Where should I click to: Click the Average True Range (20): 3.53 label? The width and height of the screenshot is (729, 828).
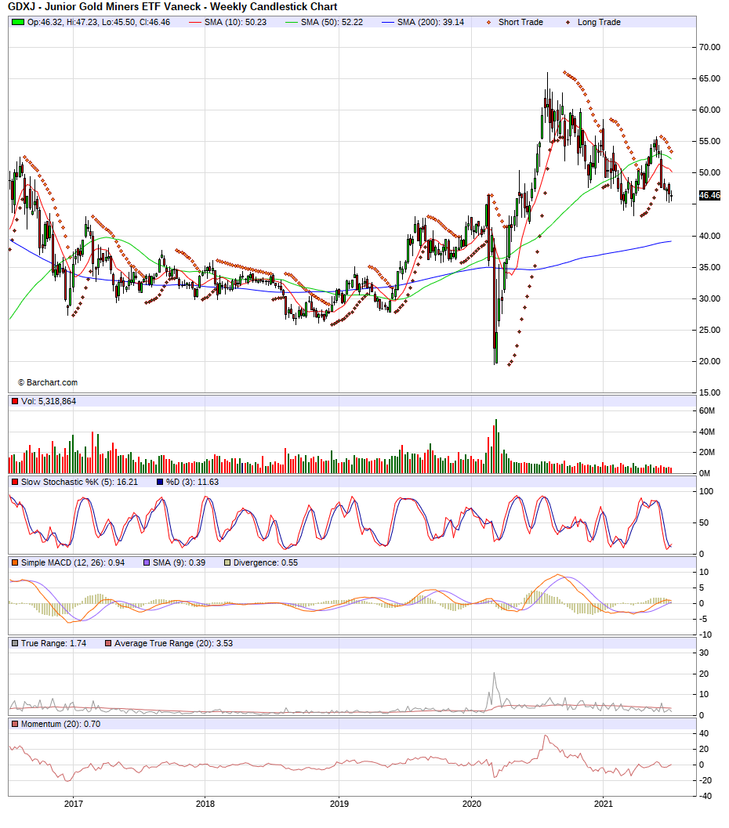coord(174,644)
